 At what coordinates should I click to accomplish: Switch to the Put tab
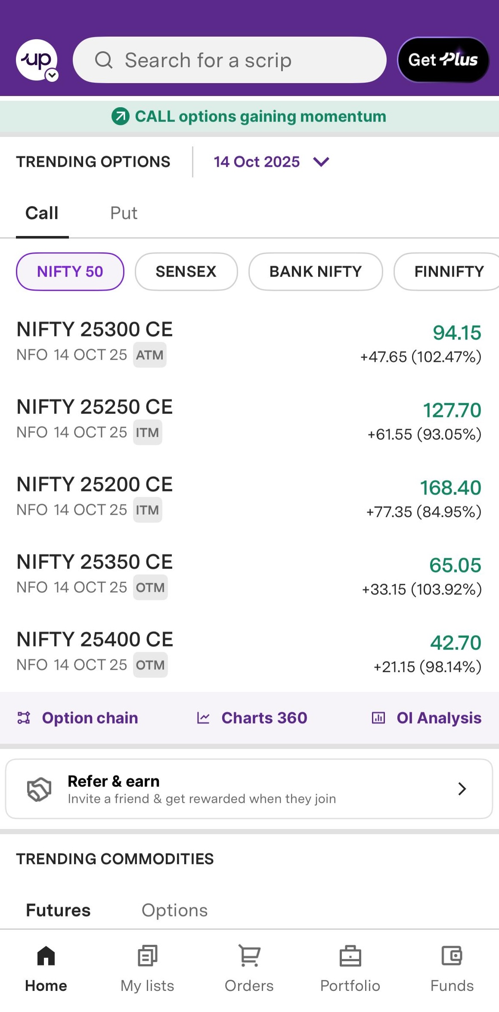point(124,213)
